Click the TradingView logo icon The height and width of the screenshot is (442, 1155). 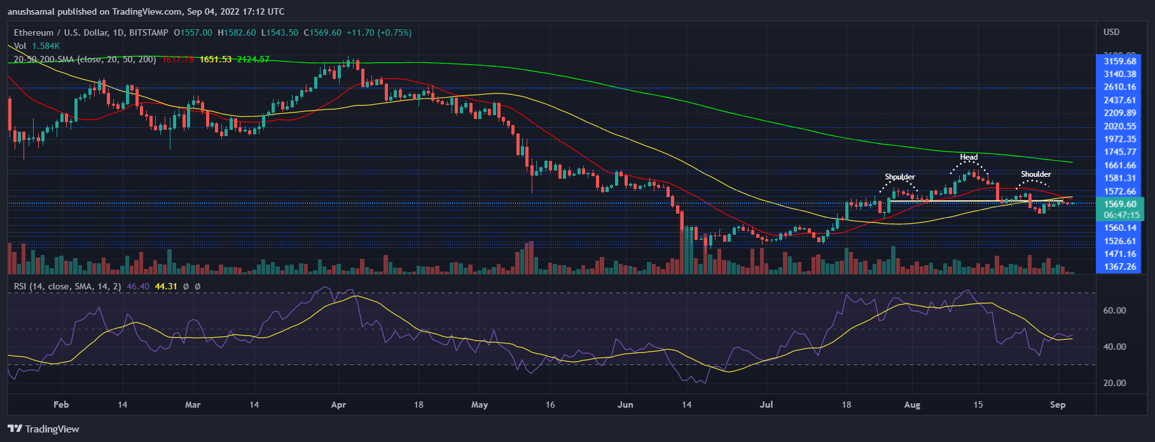point(15,429)
